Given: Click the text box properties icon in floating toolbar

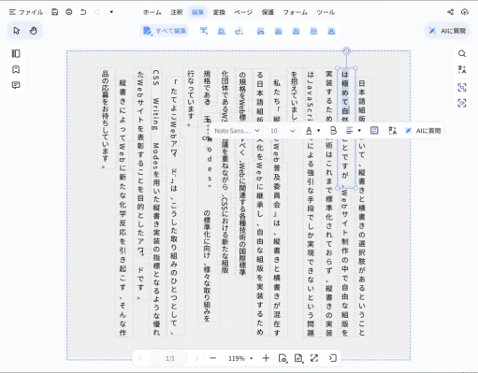Looking at the screenshot, I should pyautogui.click(x=374, y=131).
